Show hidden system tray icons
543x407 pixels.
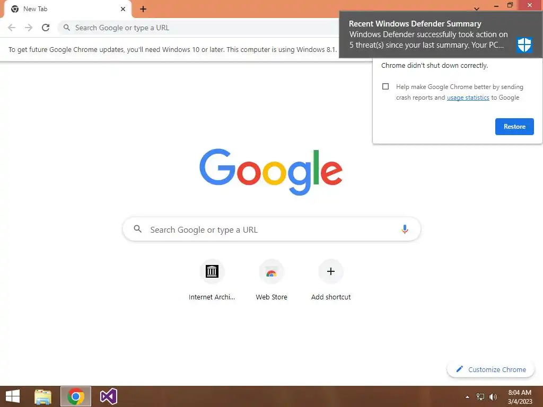467,397
